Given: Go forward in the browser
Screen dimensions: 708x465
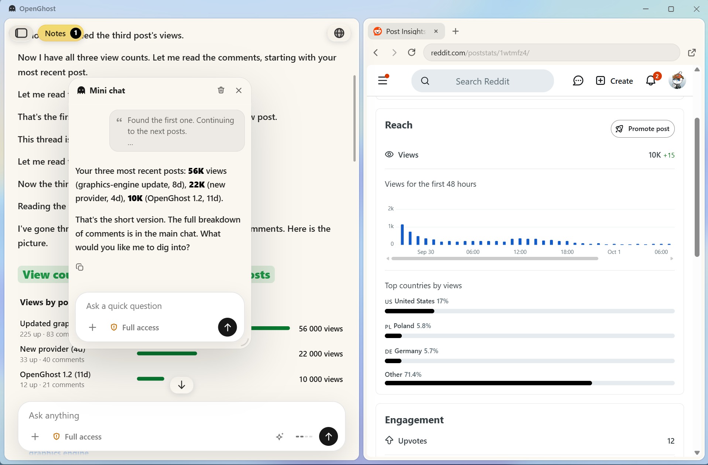Looking at the screenshot, I should click(x=394, y=53).
